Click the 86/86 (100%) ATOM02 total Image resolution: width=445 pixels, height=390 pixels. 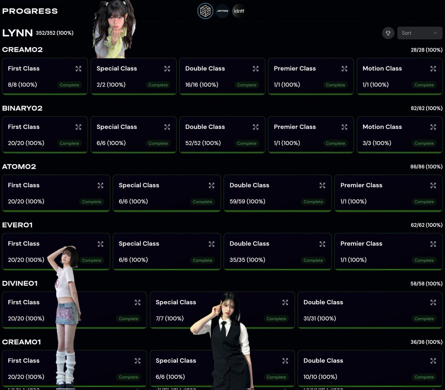(426, 167)
